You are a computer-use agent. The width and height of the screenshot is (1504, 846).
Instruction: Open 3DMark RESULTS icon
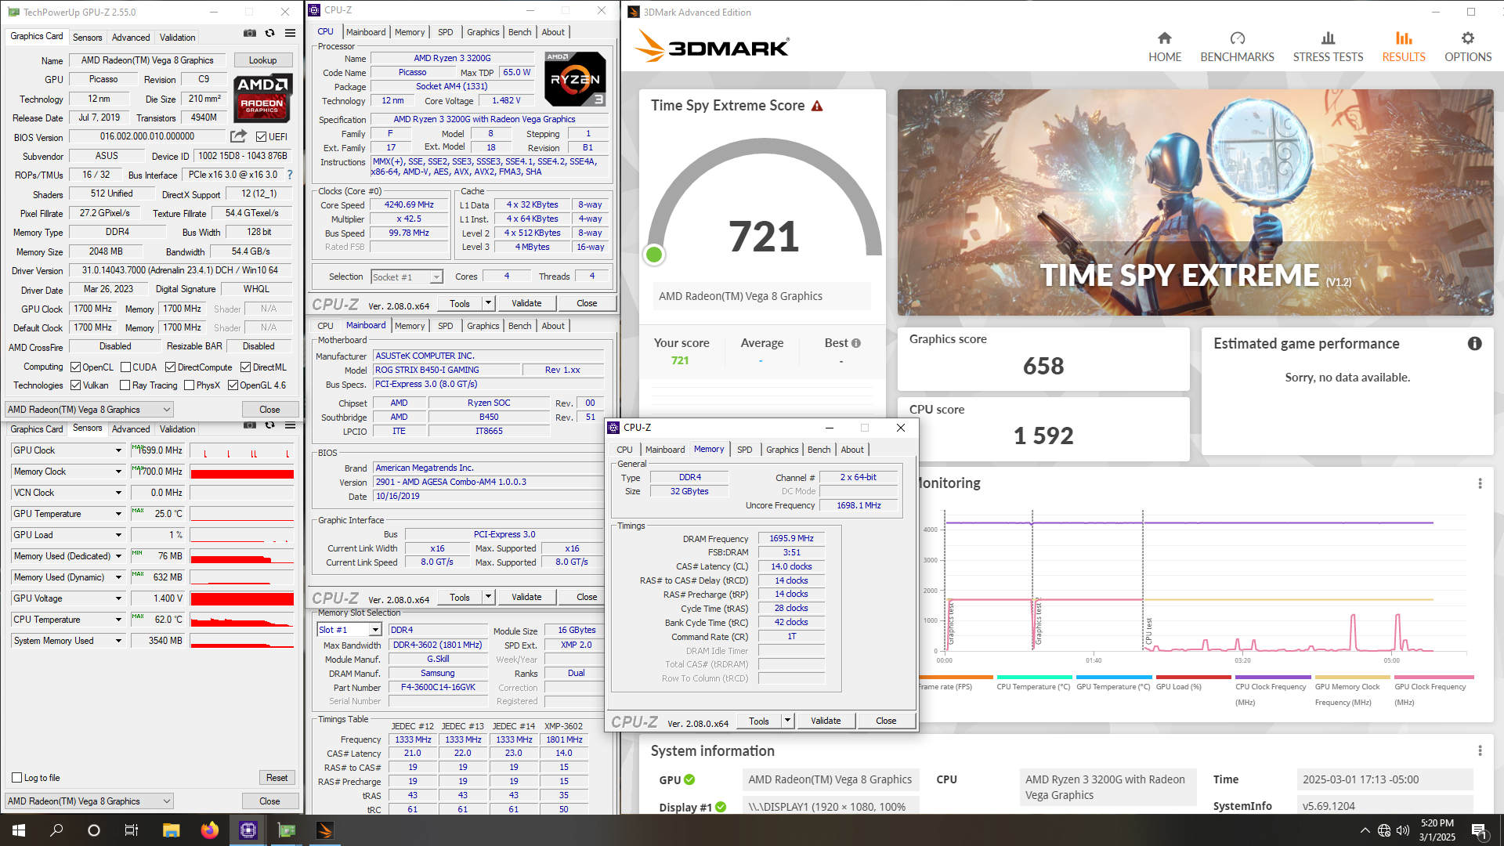pyautogui.click(x=1404, y=38)
